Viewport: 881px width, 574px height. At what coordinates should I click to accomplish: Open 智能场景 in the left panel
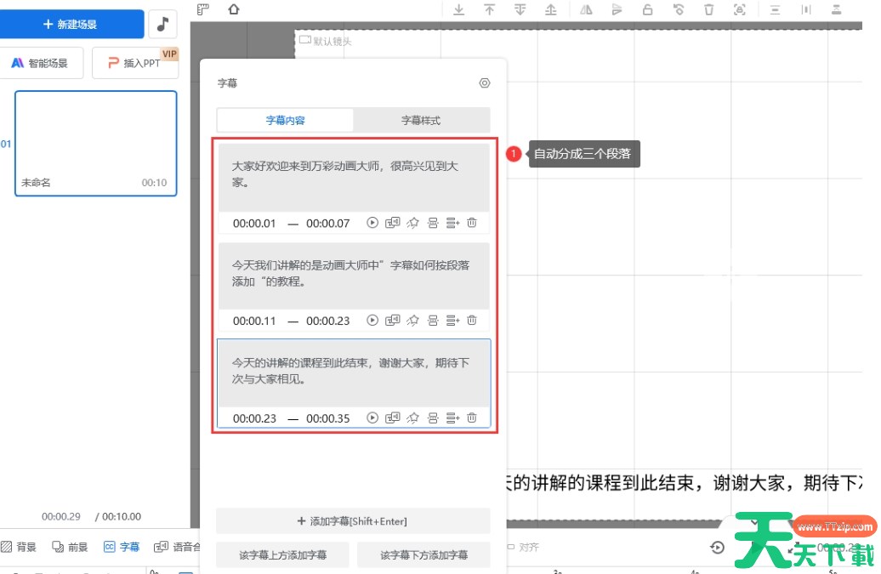[43, 62]
